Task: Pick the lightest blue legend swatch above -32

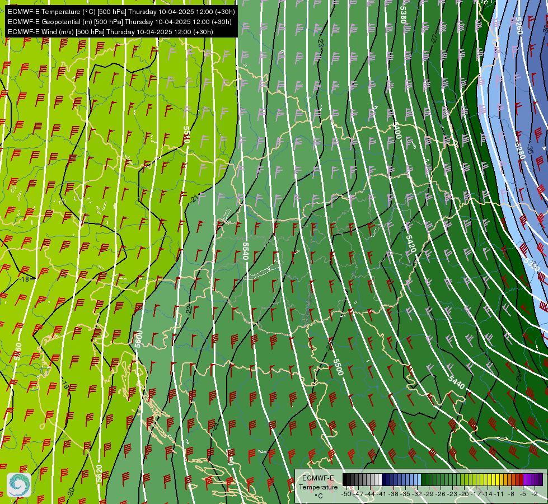Action: pyautogui.click(x=419, y=479)
